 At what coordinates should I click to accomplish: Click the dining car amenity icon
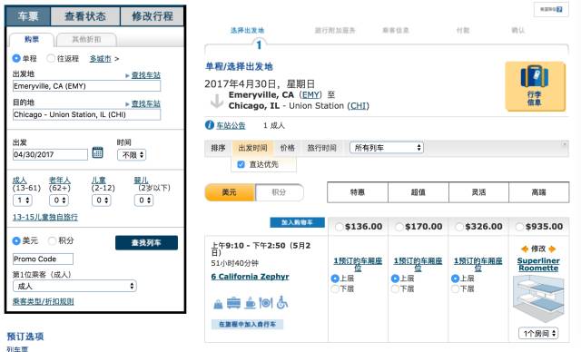point(266,303)
